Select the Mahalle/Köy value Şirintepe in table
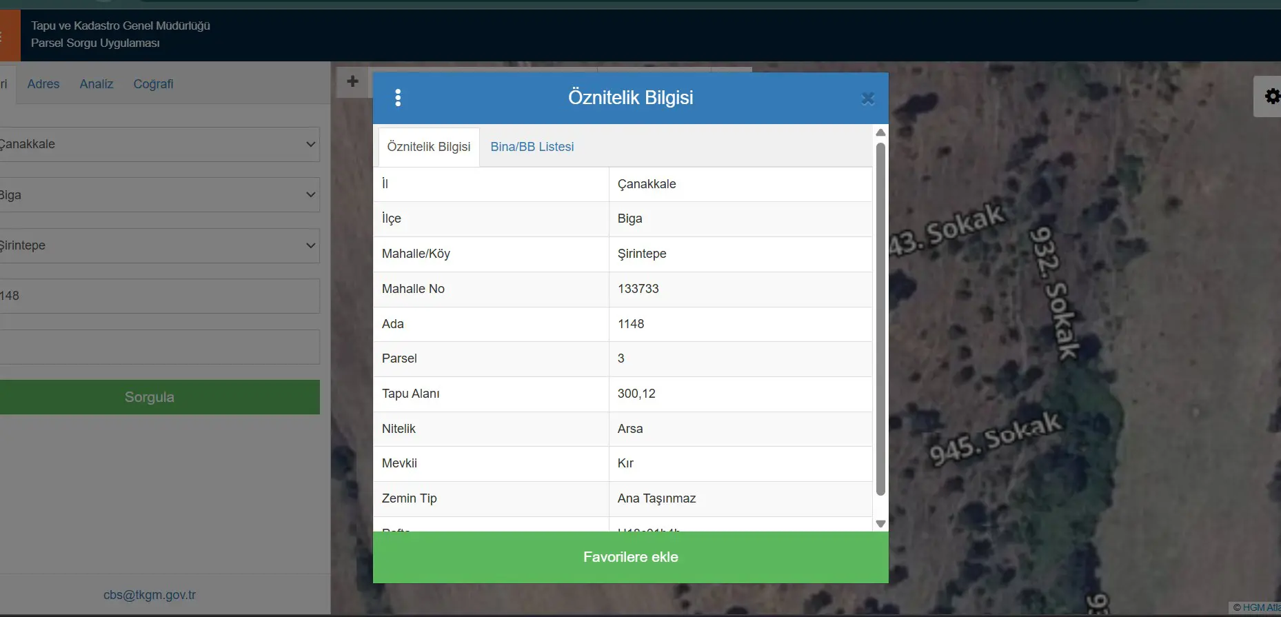Image resolution: width=1281 pixels, height=617 pixels. pyautogui.click(x=642, y=254)
